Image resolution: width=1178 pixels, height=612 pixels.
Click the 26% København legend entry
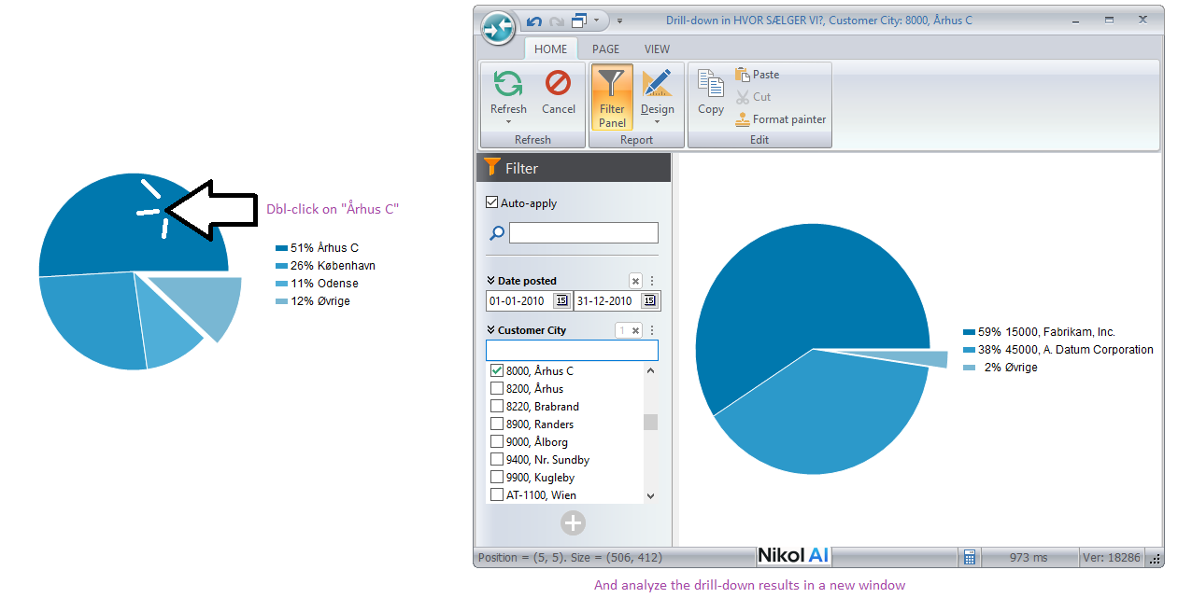pos(326,266)
